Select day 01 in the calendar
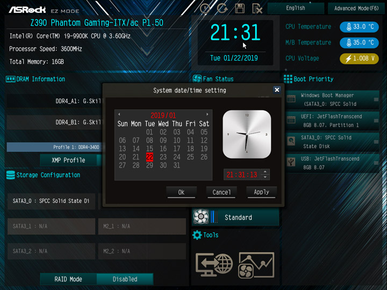The image size is (387, 290). pos(149,132)
